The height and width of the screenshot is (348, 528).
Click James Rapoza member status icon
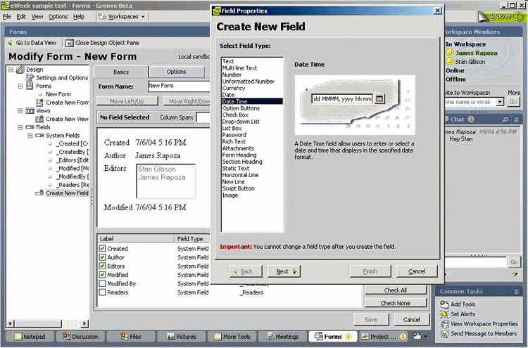point(450,53)
